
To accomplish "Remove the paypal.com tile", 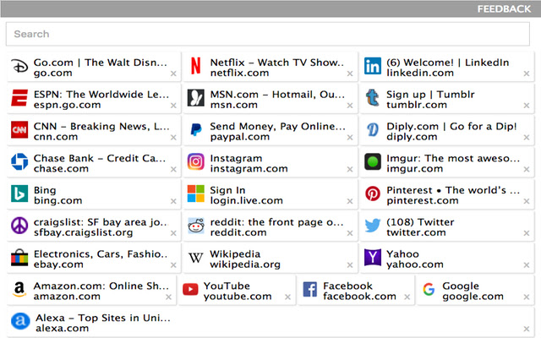I will coord(350,137).
